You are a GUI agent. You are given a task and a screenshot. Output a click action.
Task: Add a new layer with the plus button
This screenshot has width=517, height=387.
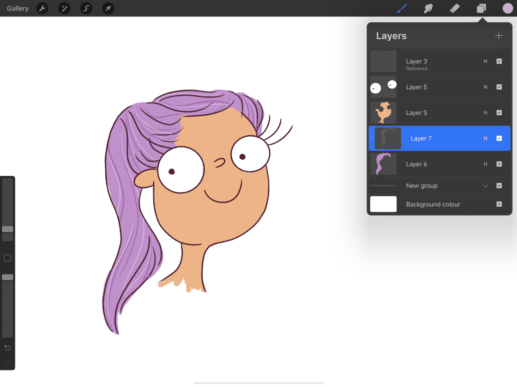[x=498, y=35]
